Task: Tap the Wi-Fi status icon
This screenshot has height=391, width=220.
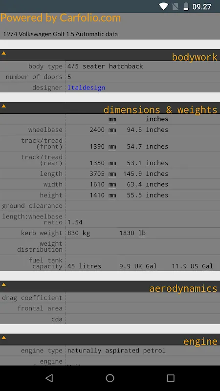Action: pos(163,6)
